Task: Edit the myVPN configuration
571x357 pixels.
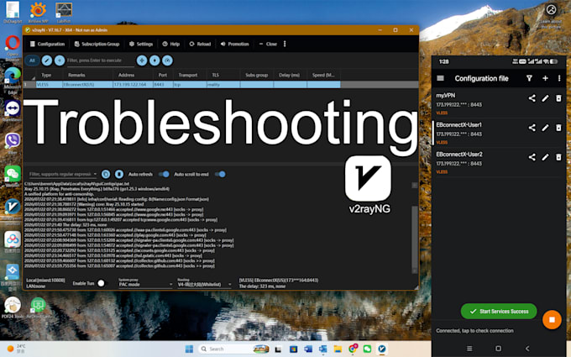Action: pyautogui.click(x=545, y=98)
